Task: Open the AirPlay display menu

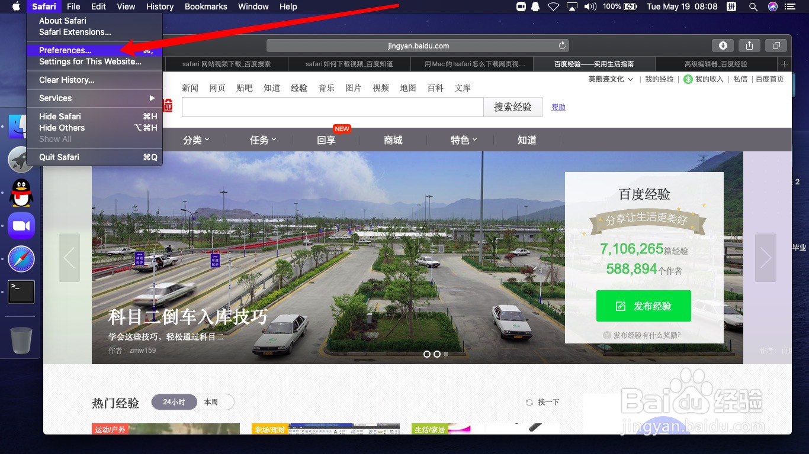Action: click(572, 7)
